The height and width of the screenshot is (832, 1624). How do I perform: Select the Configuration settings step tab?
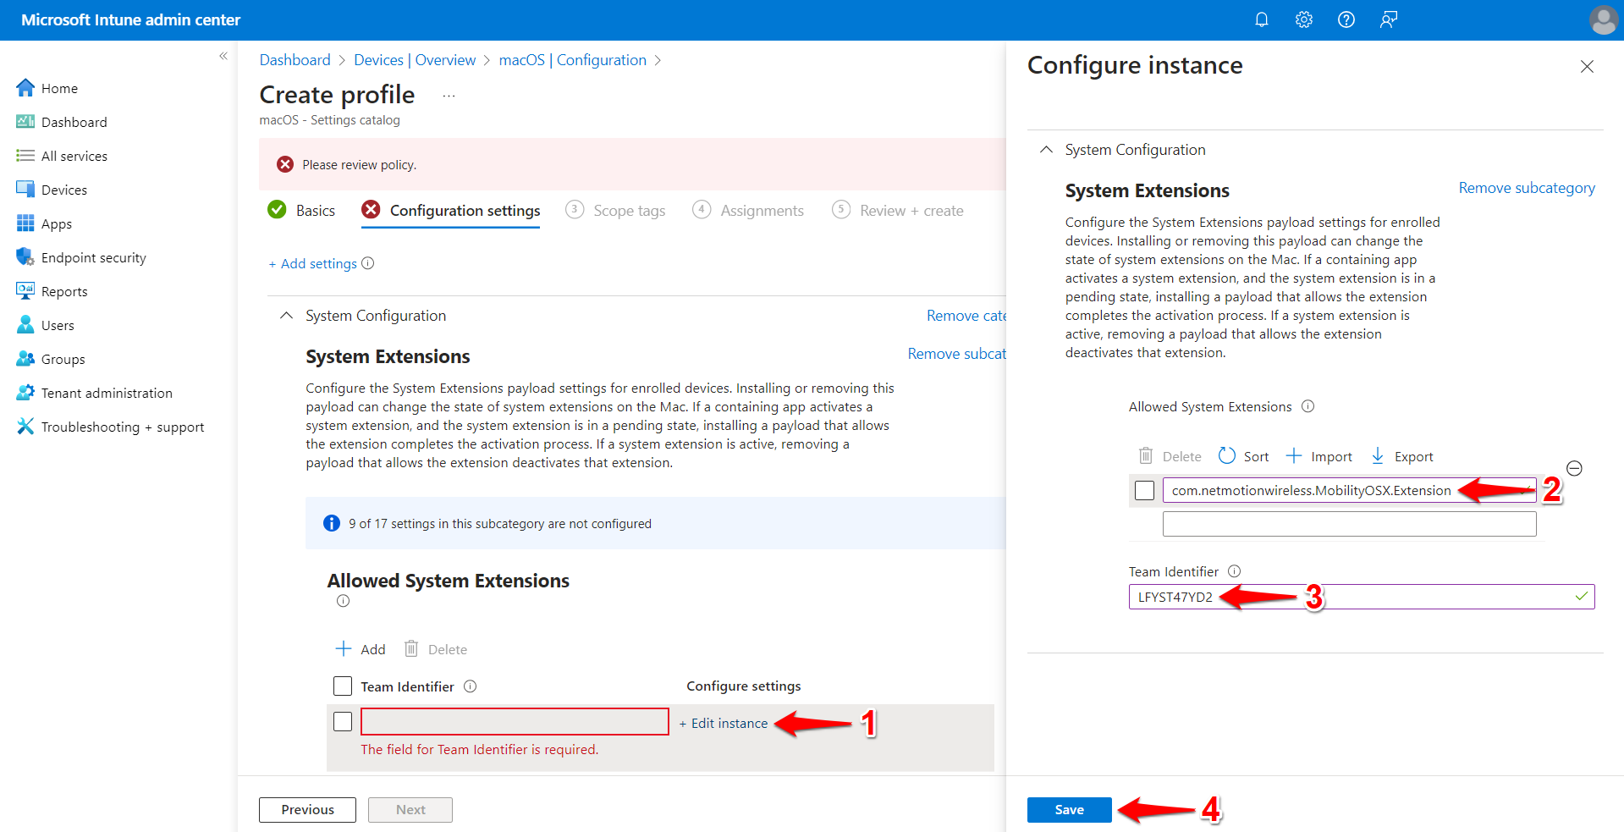pyautogui.click(x=450, y=210)
